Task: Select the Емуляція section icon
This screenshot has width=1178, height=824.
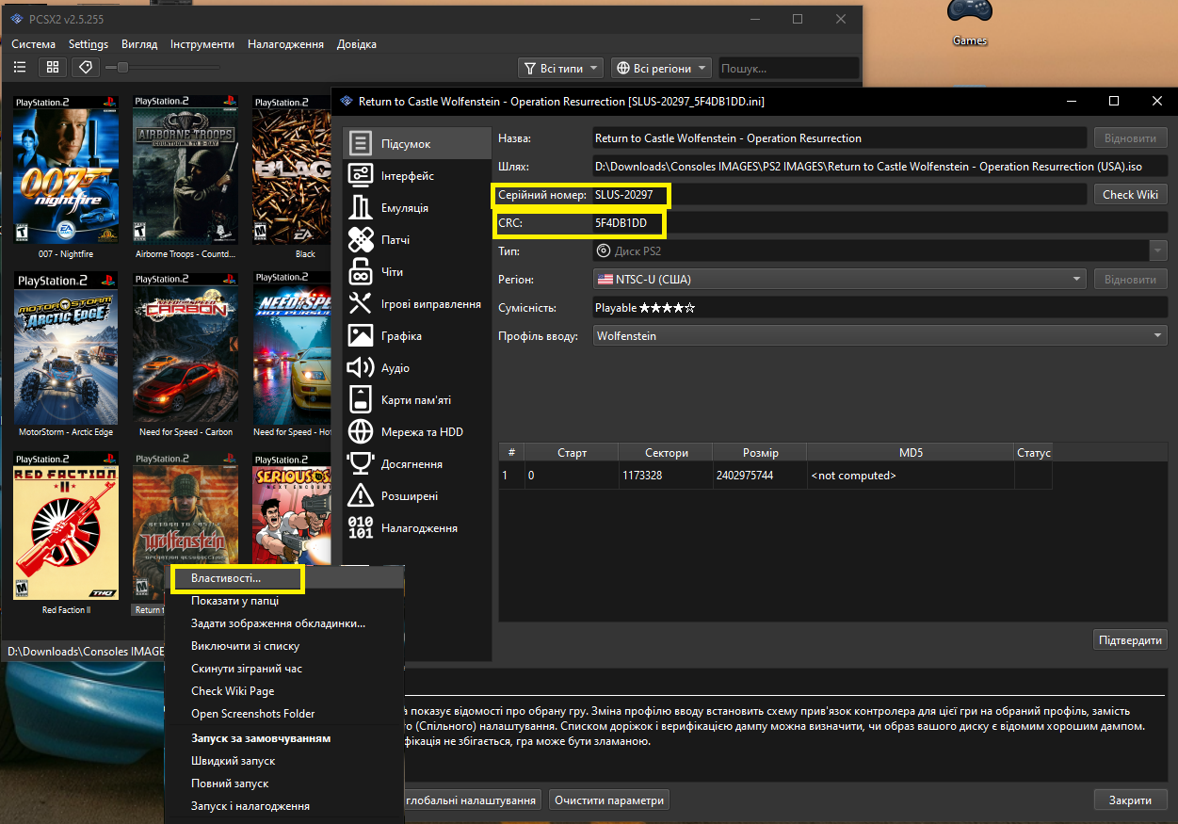Action: (x=361, y=207)
